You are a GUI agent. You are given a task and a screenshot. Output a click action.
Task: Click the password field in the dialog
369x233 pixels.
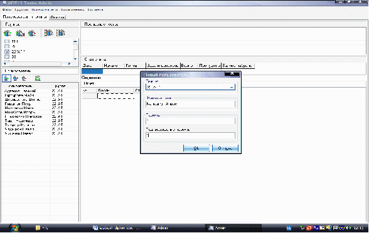190,121
